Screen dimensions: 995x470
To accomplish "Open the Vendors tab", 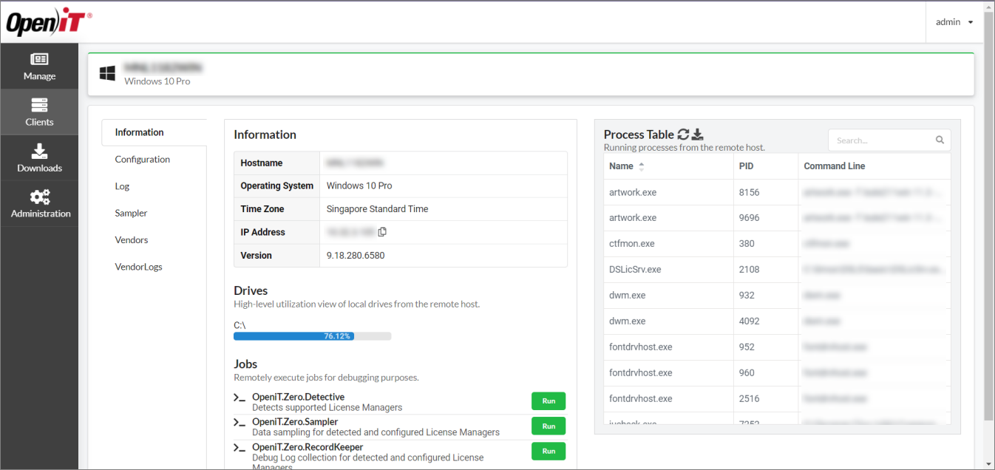I will [131, 239].
